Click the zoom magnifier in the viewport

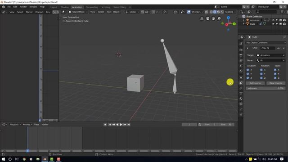pos(219,18)
